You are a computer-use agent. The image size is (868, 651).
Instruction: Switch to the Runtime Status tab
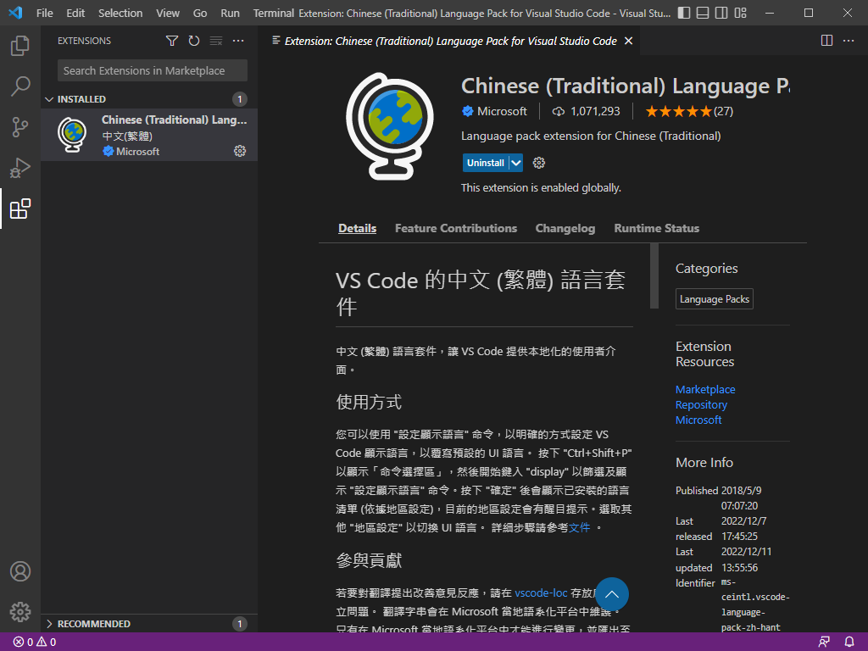(657, 228)
